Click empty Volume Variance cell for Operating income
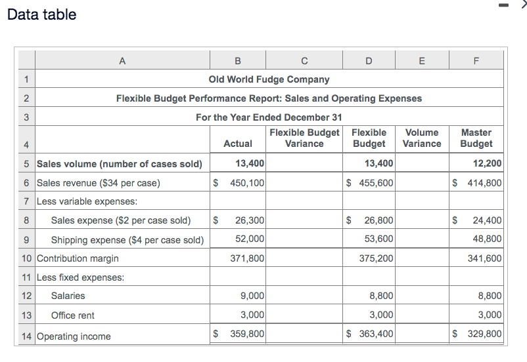 point(422,334)
